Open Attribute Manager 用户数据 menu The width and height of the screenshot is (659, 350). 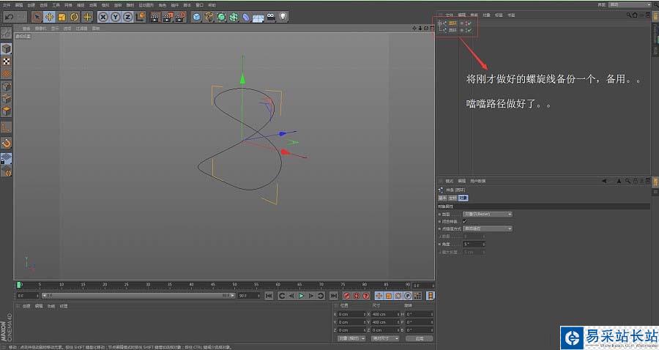point(478,181)
